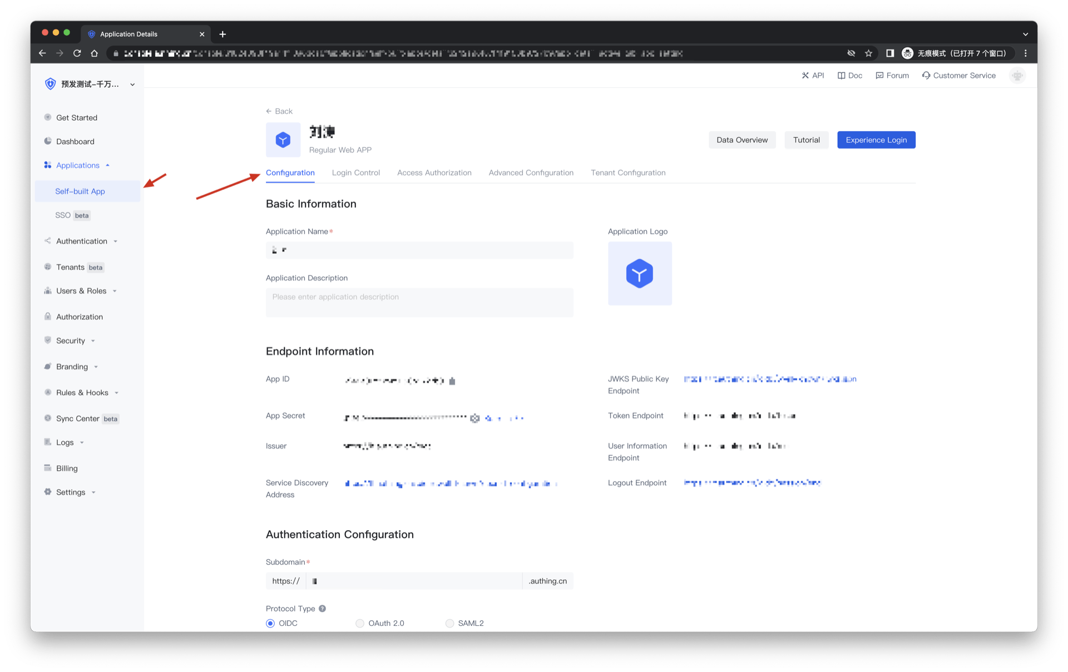The width and height of the screenshot is (1068, 672).
Task: Select the OIDC protocol type
Action: (271, 623)
